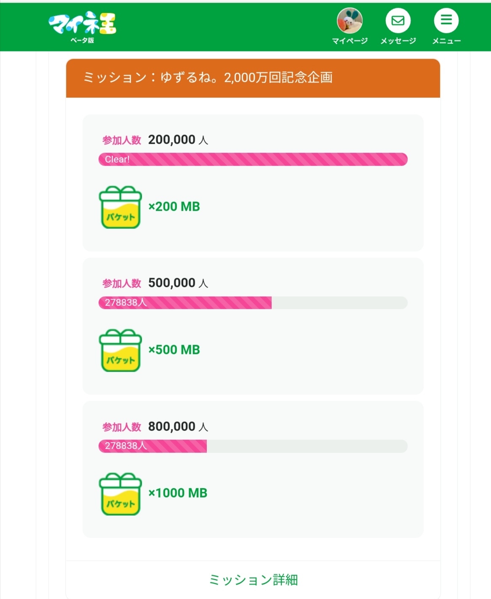
Task: Click the orange mission title header
Action: coord(253,78)
